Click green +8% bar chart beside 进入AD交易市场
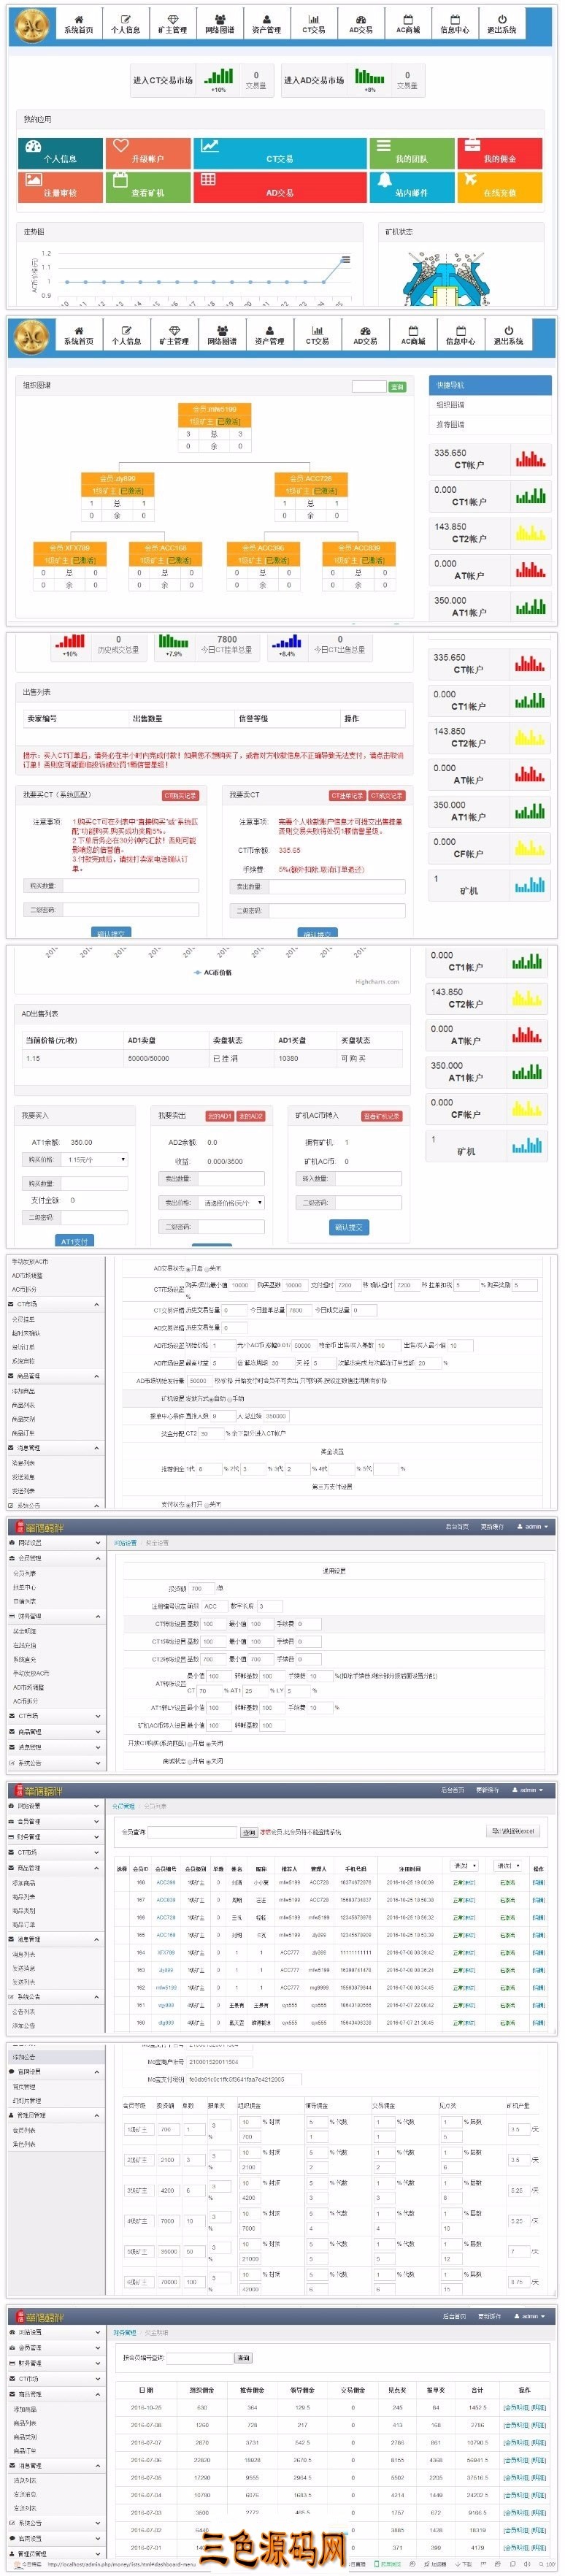Screen dimensions: 565x2576 pos(370,77)
